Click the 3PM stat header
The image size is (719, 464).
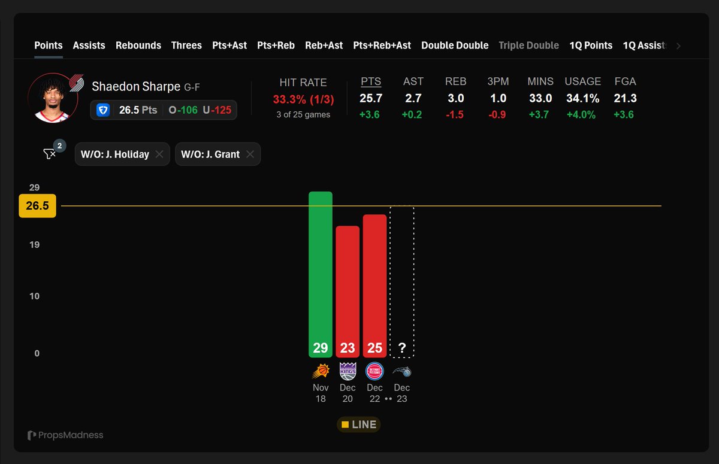pyautogui.click(x=498, y=81)
